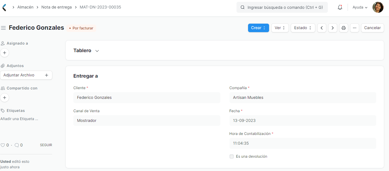Add a share under Compartido con
The width and height of the screenshot is (389, 171).
pos(5,98)
